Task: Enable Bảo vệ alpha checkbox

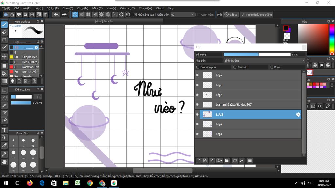Action: tap(198, 67)
